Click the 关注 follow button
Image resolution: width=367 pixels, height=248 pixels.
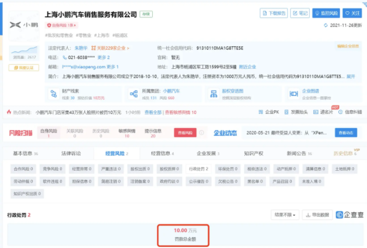click(352, 13)
